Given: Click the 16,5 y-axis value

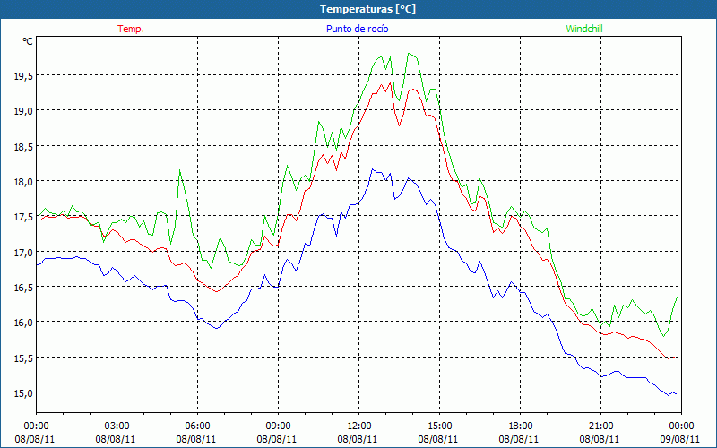Looking at the screenshot, I should (23, 287).
